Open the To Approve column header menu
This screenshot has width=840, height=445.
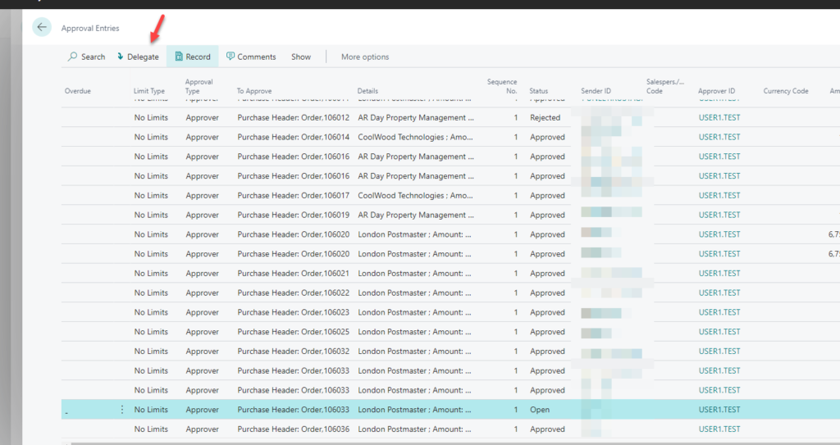click(253, 91)
